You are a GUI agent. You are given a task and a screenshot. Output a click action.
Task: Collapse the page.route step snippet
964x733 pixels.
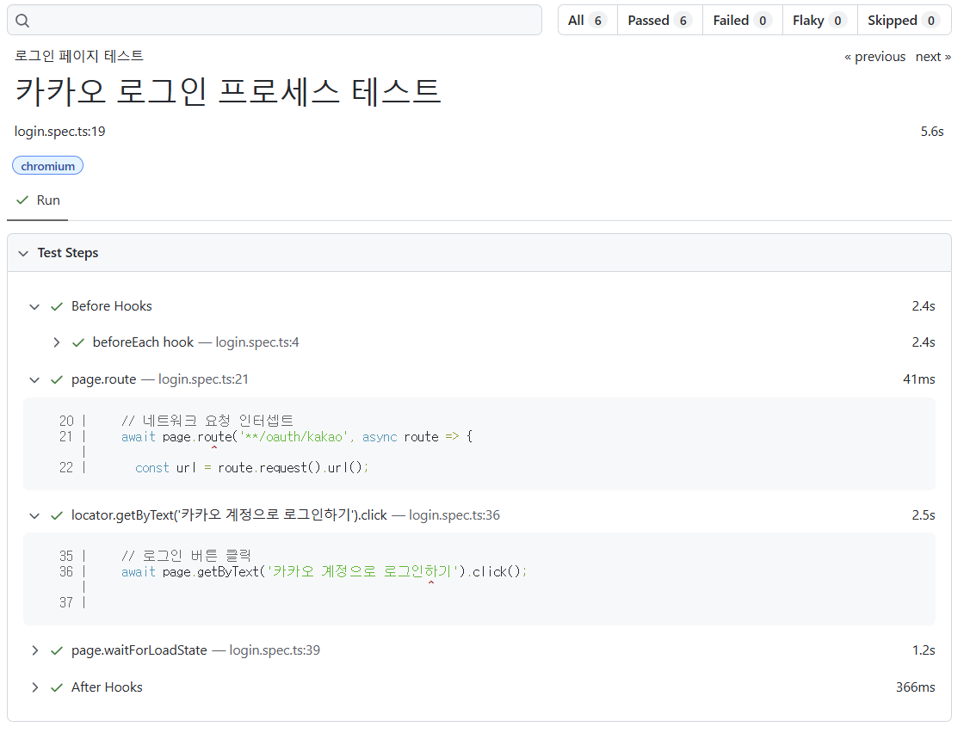tap(34, 379)
